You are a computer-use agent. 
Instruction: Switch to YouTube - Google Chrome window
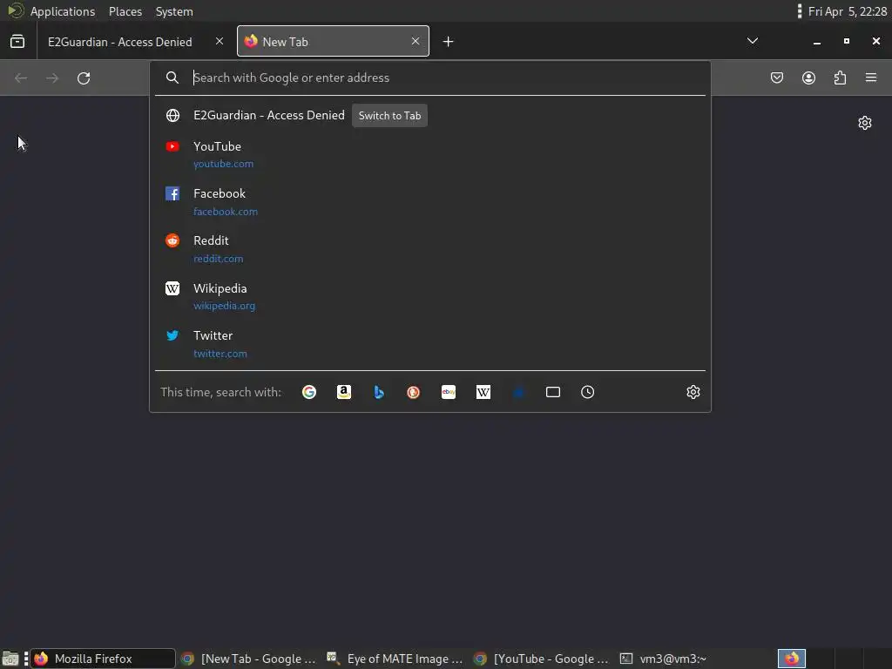click(x=542, y=659)
